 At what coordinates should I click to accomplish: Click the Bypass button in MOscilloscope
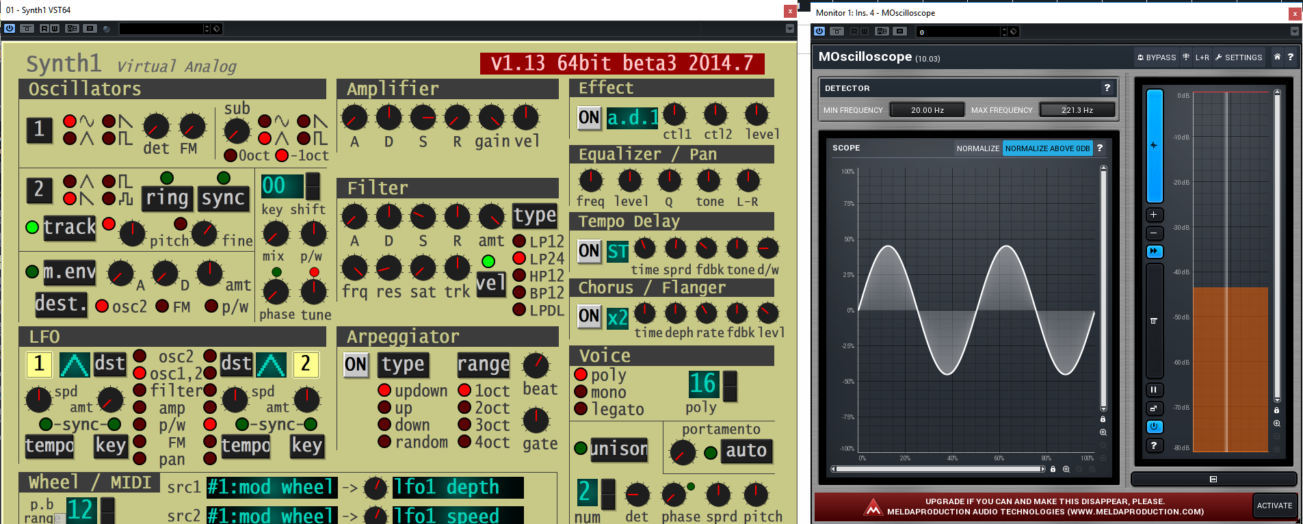pyautogui.click(x=1156, y=57)
